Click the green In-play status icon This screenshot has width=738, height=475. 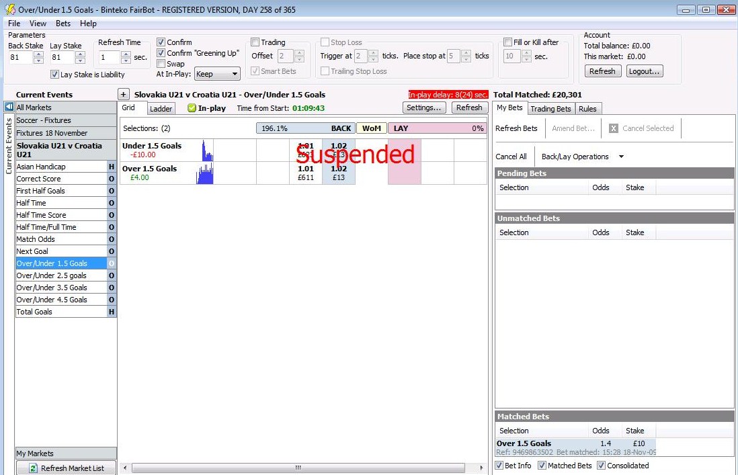tap(192, 108)
